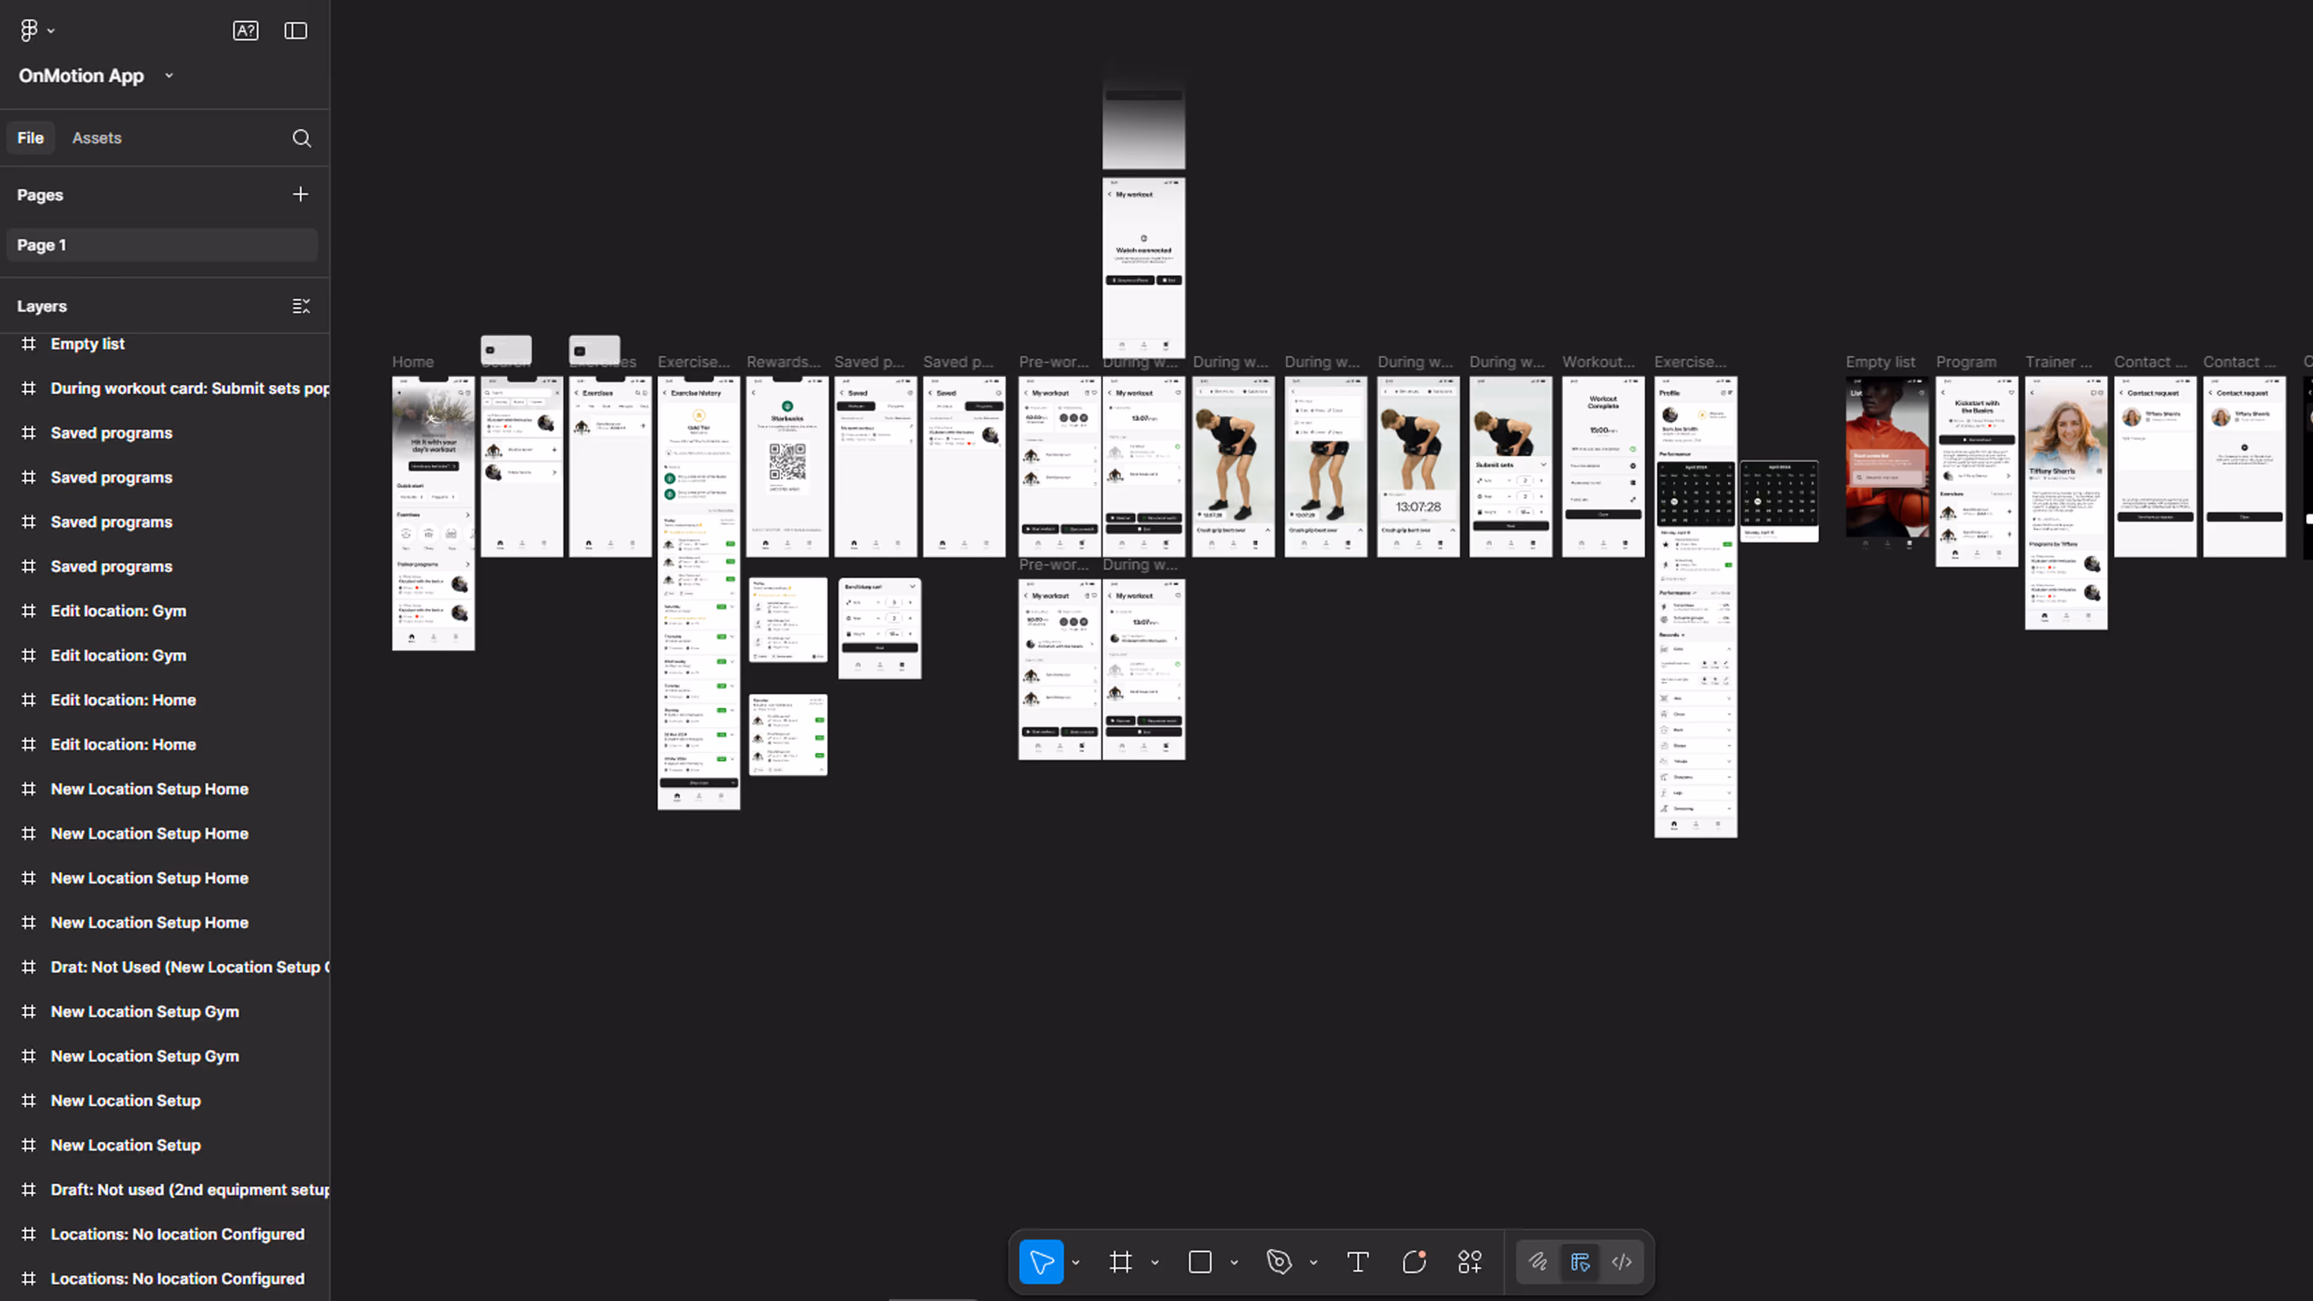Select the Text tool

[x=1358, y=1261]
